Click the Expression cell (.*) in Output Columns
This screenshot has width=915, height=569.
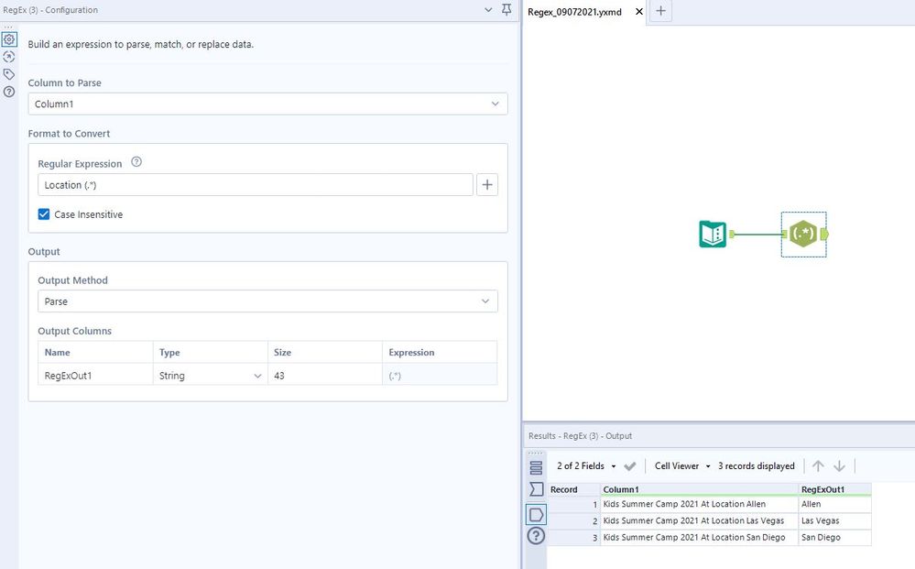coord(440,376)
